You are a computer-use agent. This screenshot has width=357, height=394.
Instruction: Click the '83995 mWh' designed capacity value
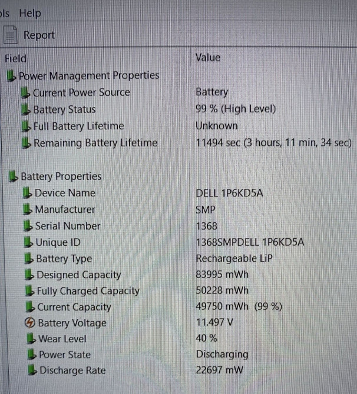point(222,275)
